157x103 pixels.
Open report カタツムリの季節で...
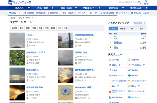[85, 88]
